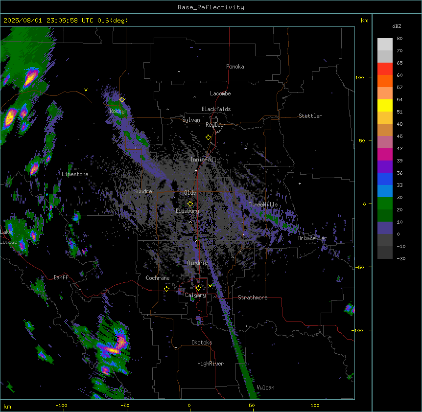Click the Base_Reflectivity title text
Screen dimensions: 422x412
pyautogui.click(x=211, y=7)
